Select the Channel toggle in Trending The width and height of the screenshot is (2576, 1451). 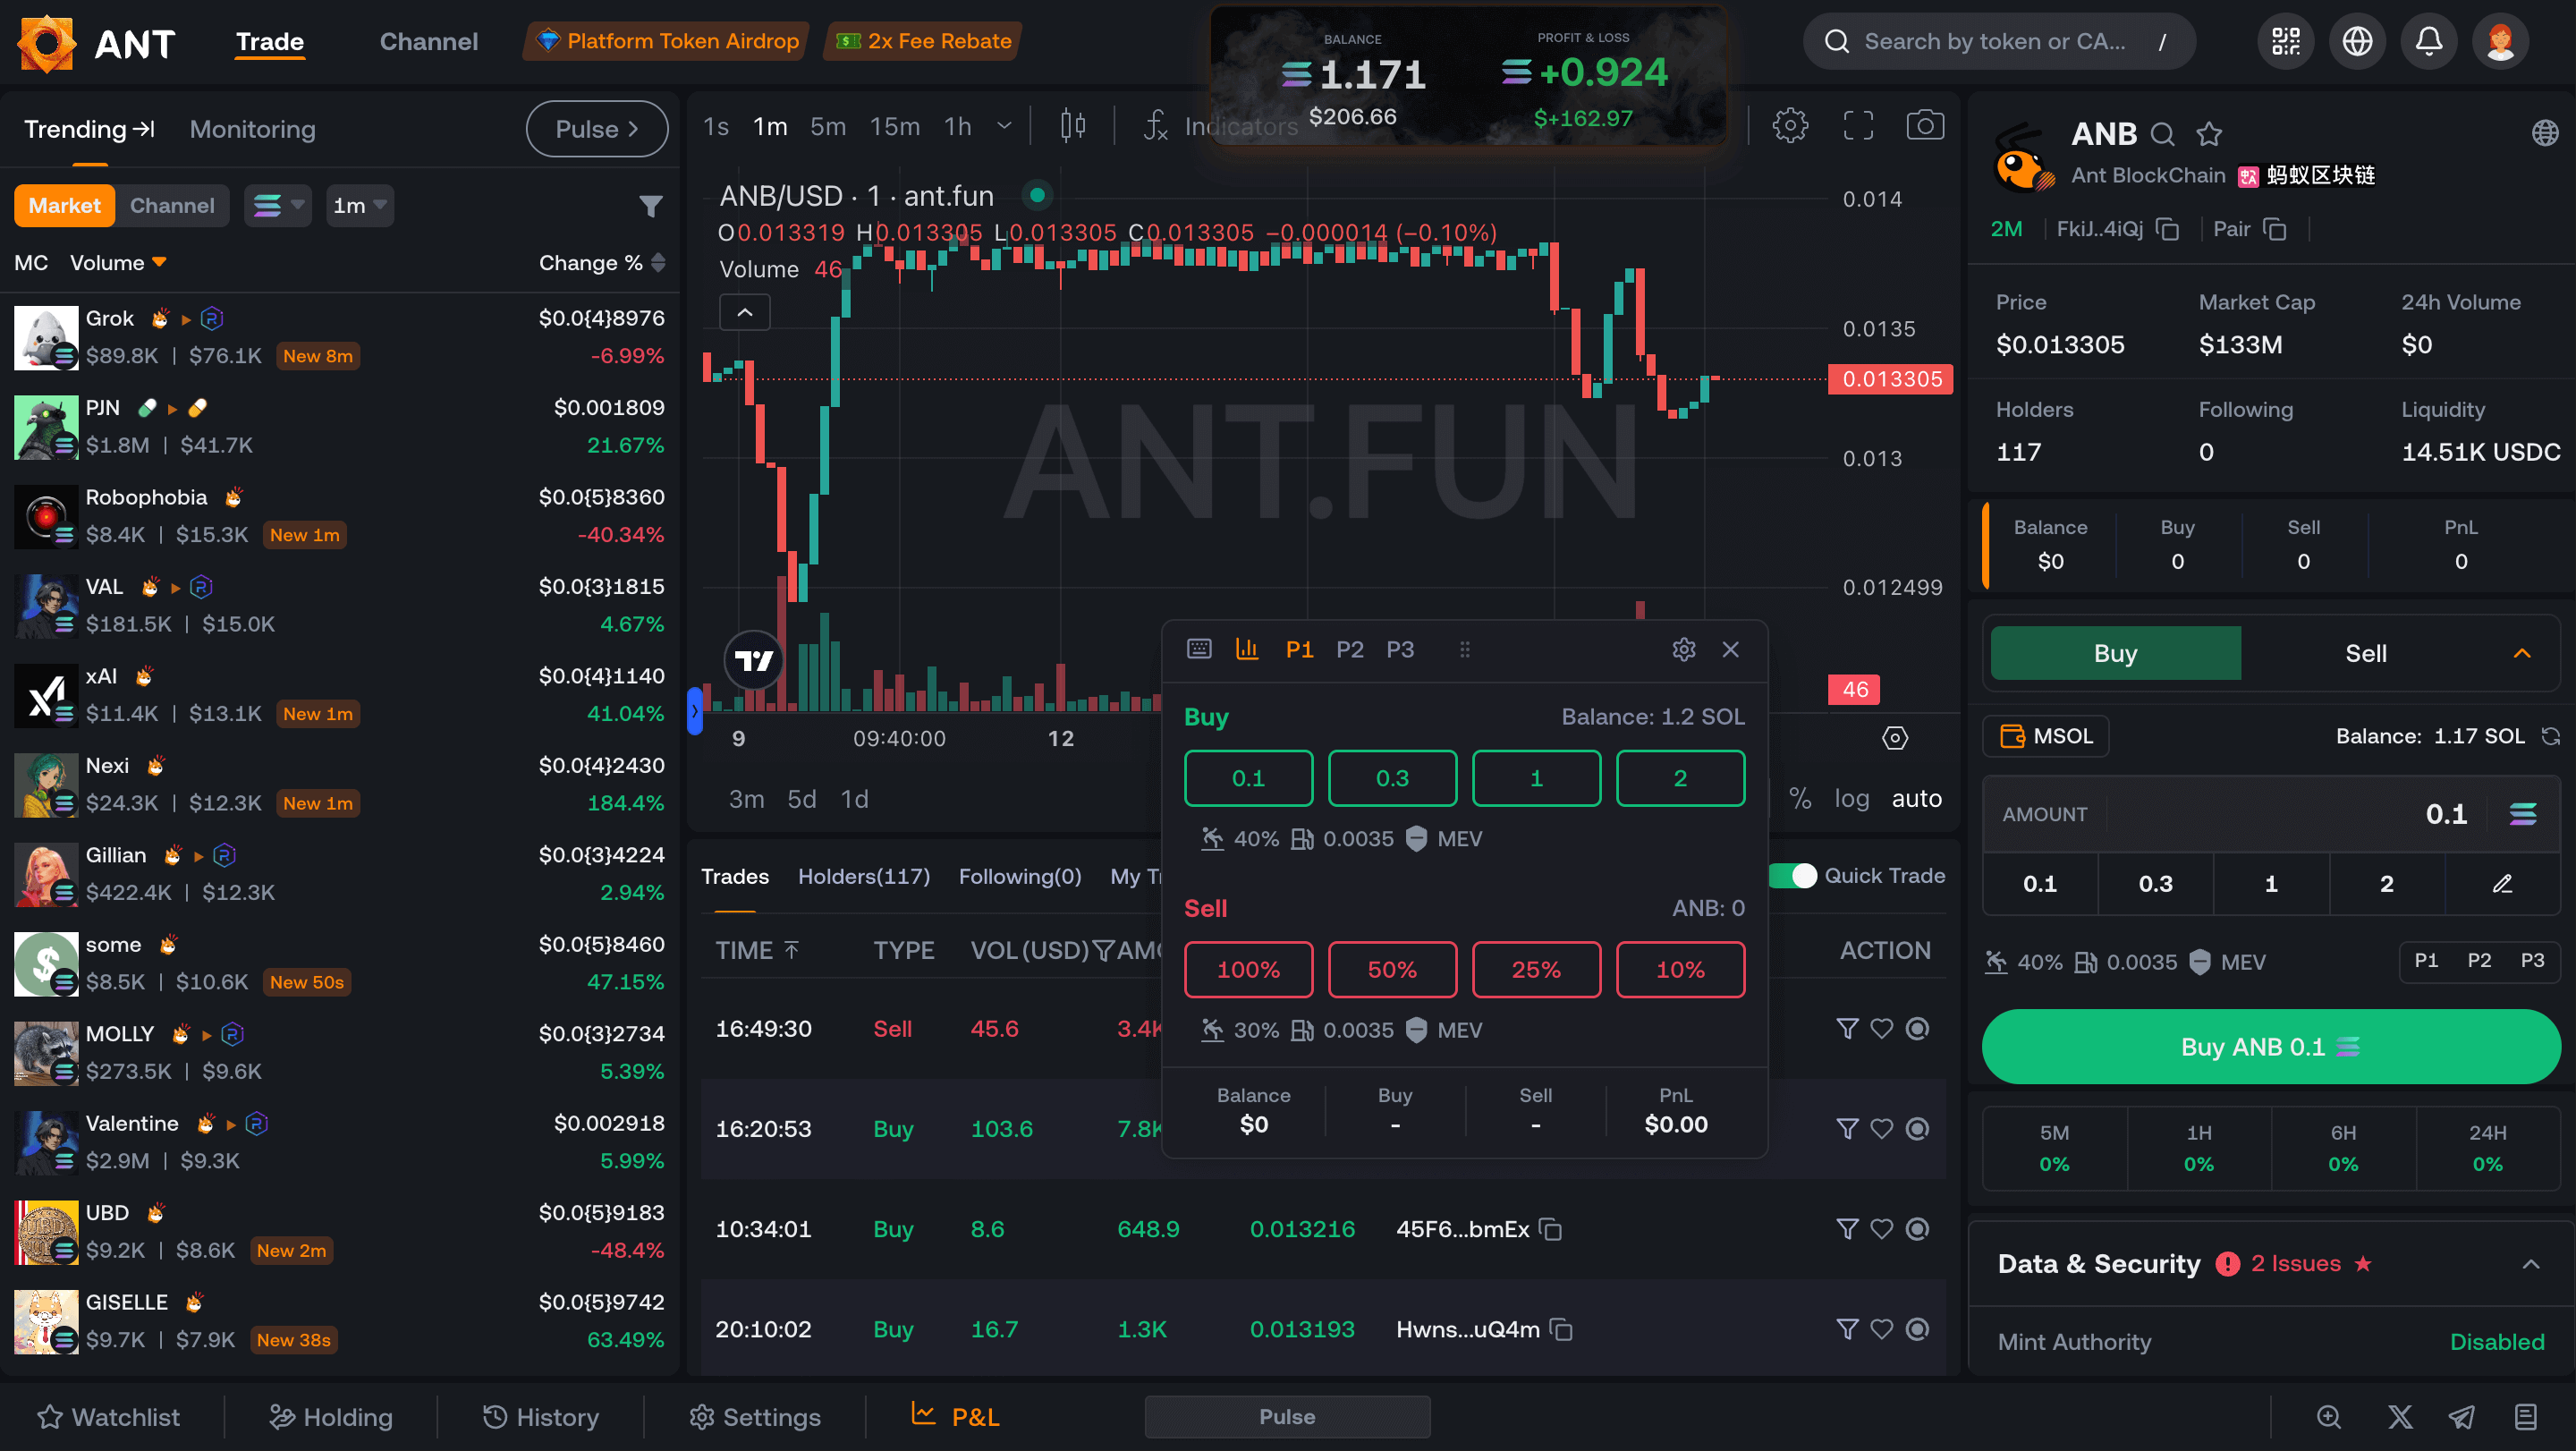pos(172,206)
